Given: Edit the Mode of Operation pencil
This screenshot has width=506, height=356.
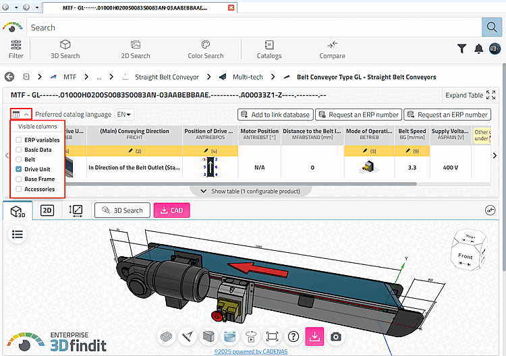Looking at the screenshot, I should [x=365, y=150].
